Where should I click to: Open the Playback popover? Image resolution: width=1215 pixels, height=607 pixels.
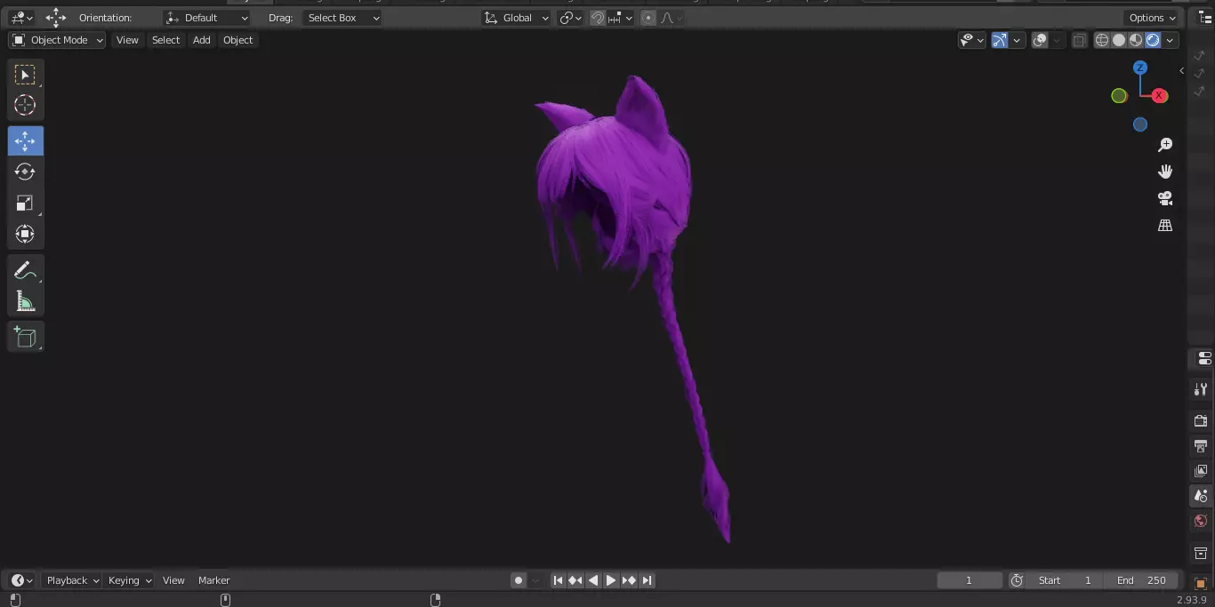coord(71,580)
